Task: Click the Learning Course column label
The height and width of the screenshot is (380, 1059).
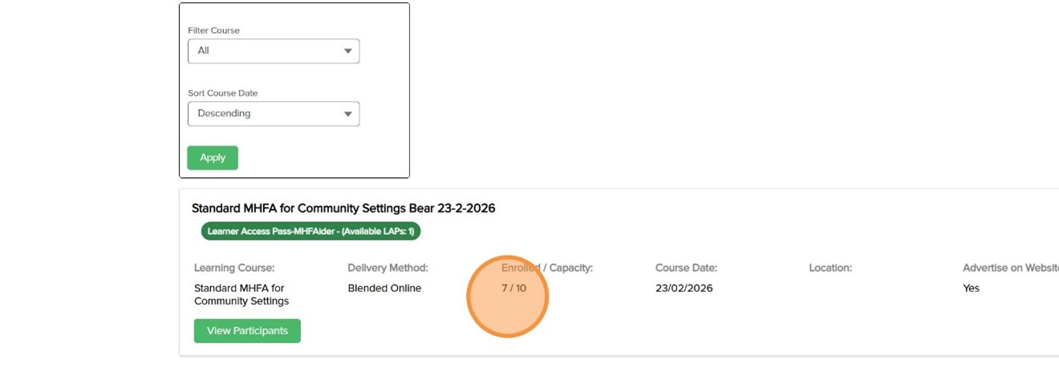Action: coord(234,268)
